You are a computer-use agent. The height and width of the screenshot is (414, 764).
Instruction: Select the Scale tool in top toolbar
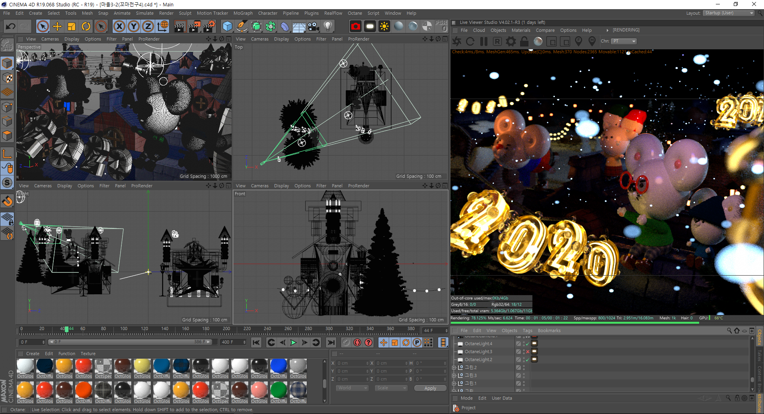[72, 27]
